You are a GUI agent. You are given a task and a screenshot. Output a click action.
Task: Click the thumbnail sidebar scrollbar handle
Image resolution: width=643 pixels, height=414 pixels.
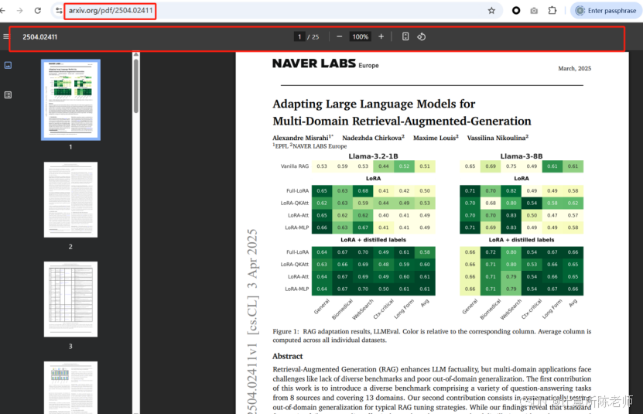tap(135, 85)
